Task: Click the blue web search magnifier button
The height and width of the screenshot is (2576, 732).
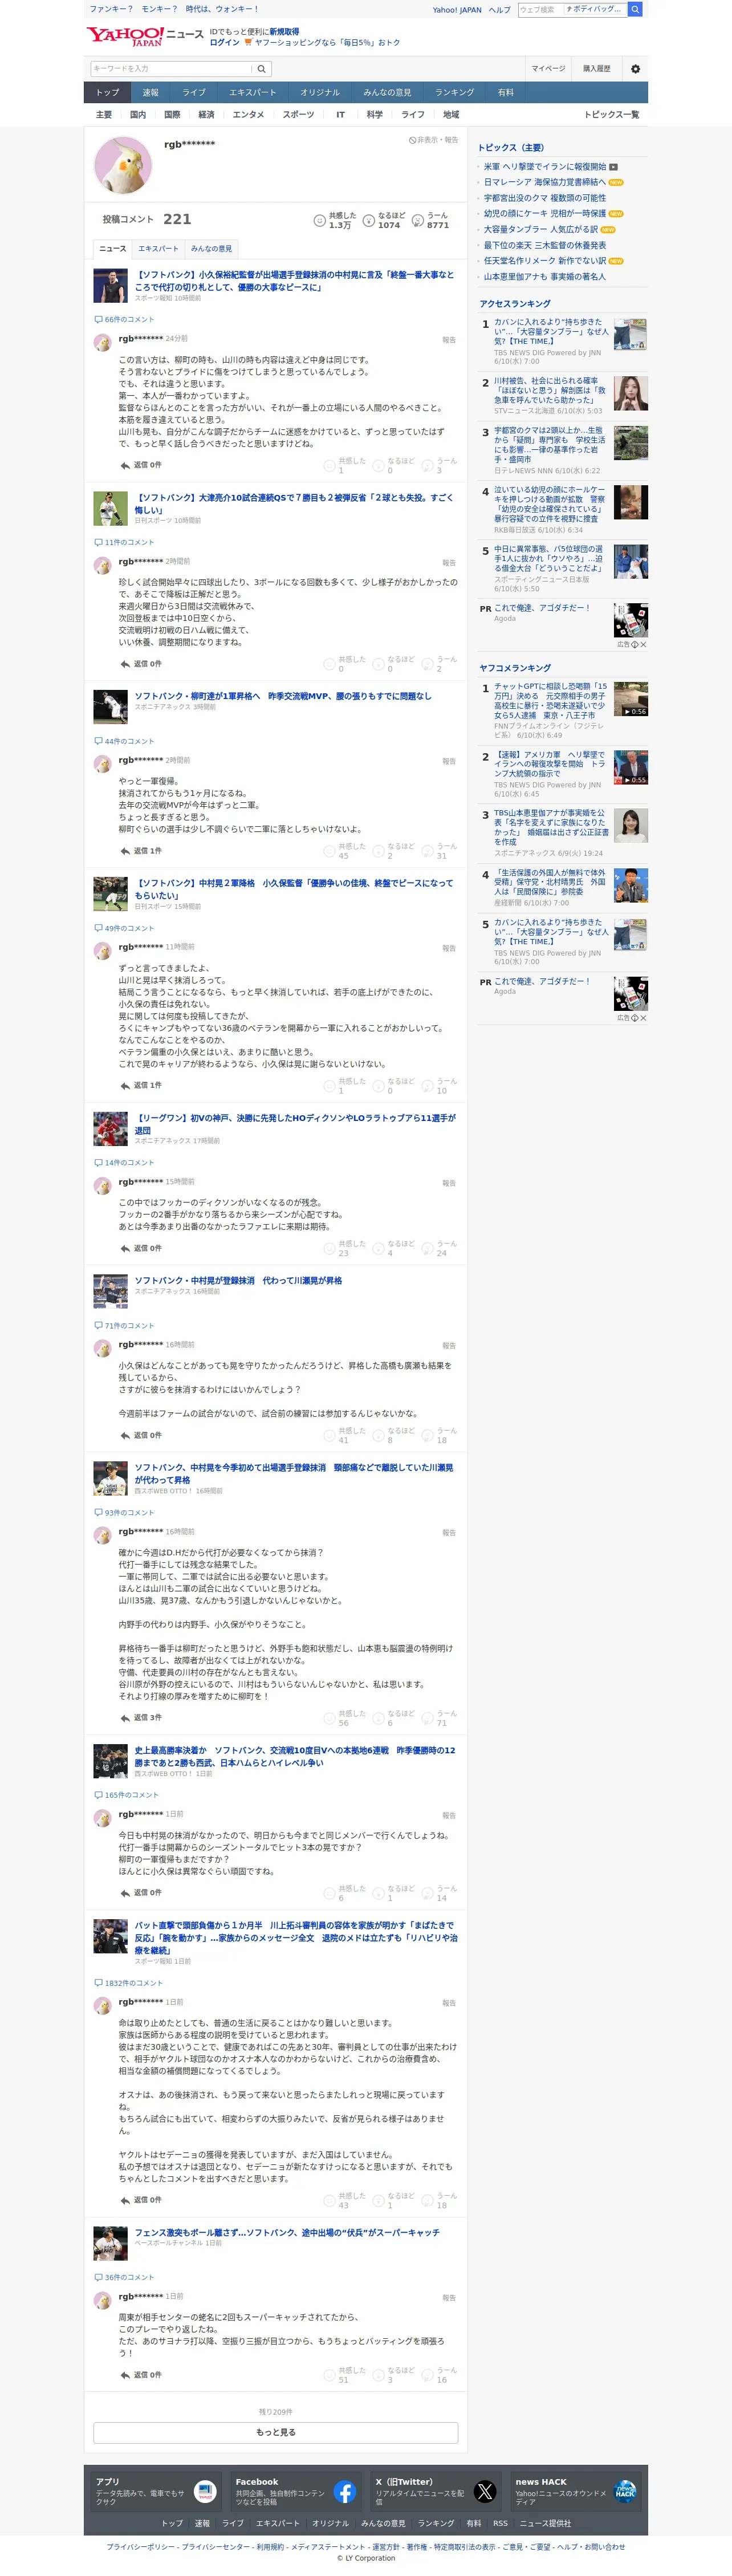Action: (635, 9)
